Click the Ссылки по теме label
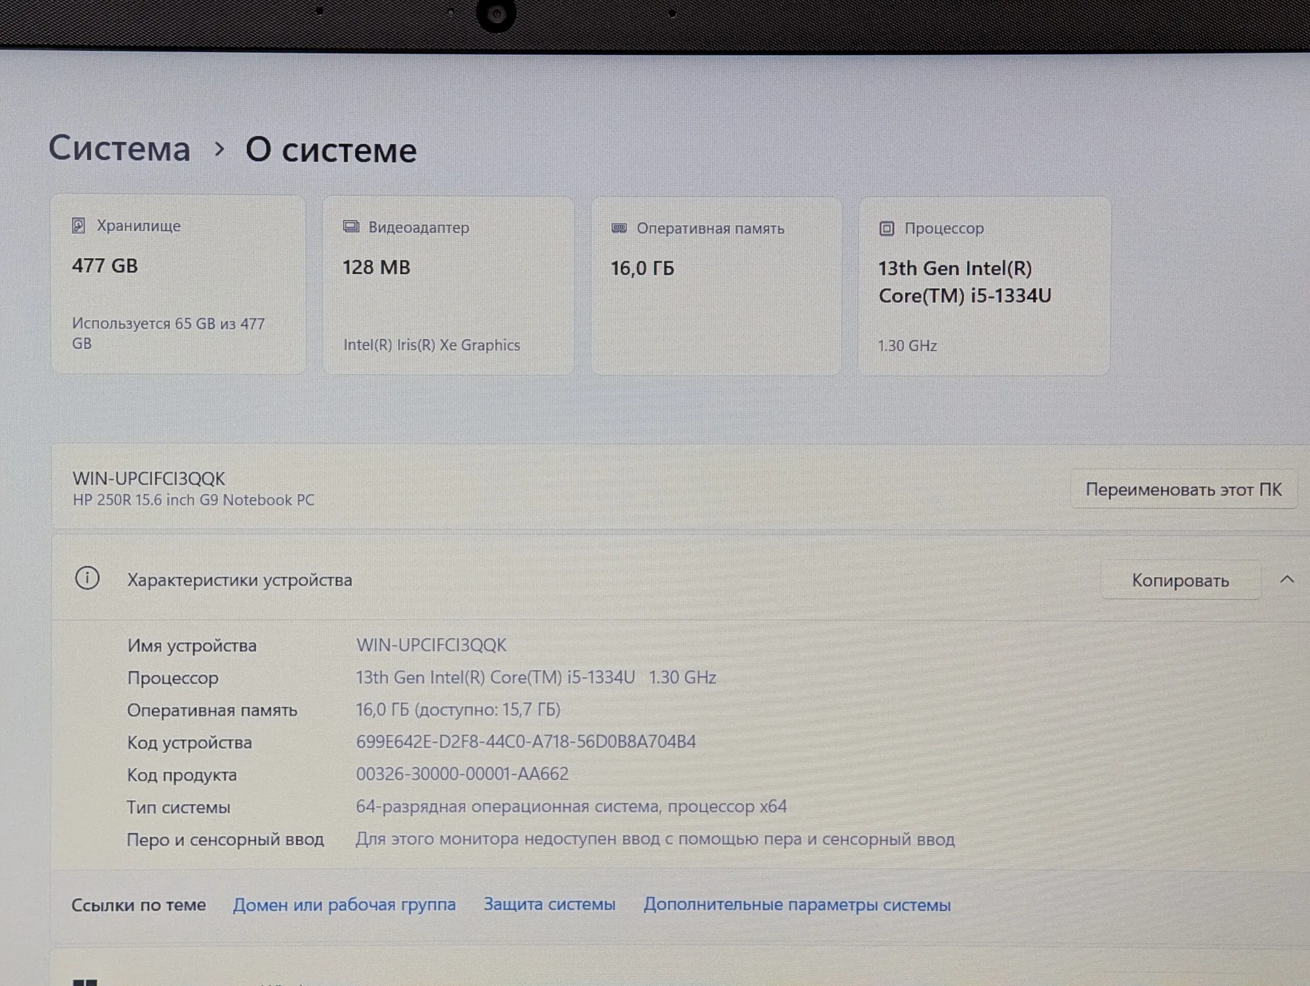Image resolution: width=1310 pixels, height=986 pixels. pos(138,905)
